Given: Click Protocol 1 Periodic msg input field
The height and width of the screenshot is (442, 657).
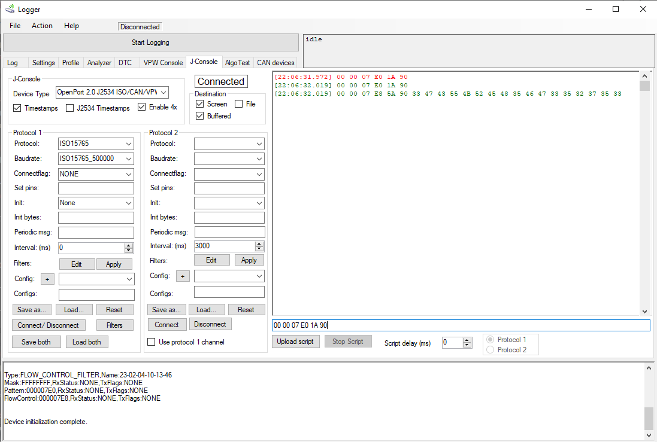Looking at the screenshot, I should (x=96, y=232).
